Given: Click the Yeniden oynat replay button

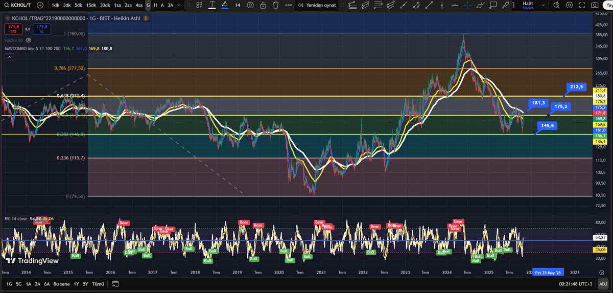Looking at the screenshot, I should pyautogui.click(x=316, y=5).
